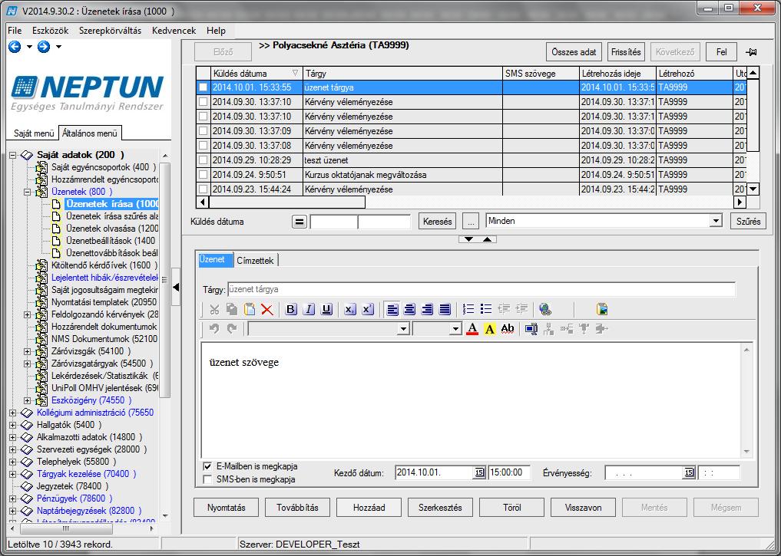Collapse the 'Saját adatok (200)' tree node

[x=13, y=155]
